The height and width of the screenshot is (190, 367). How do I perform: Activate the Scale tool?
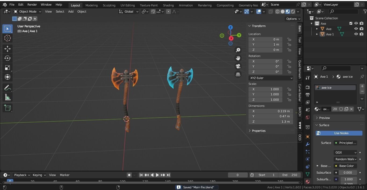click(8, 68)
